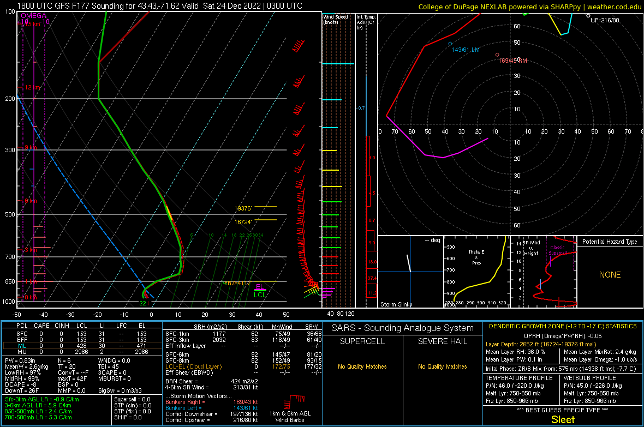Select the 3-6km AGL LR lapse rate

tap(39, 405)
